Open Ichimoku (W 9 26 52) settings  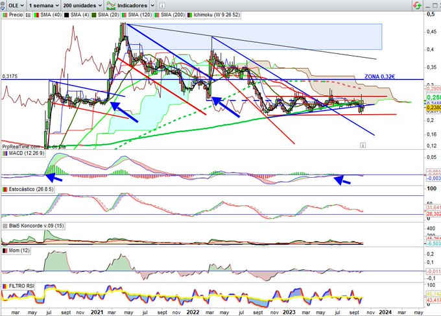[217, 15]
